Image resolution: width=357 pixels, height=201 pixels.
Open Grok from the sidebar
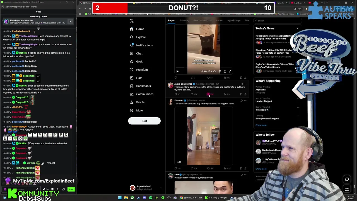coord(136,61)
